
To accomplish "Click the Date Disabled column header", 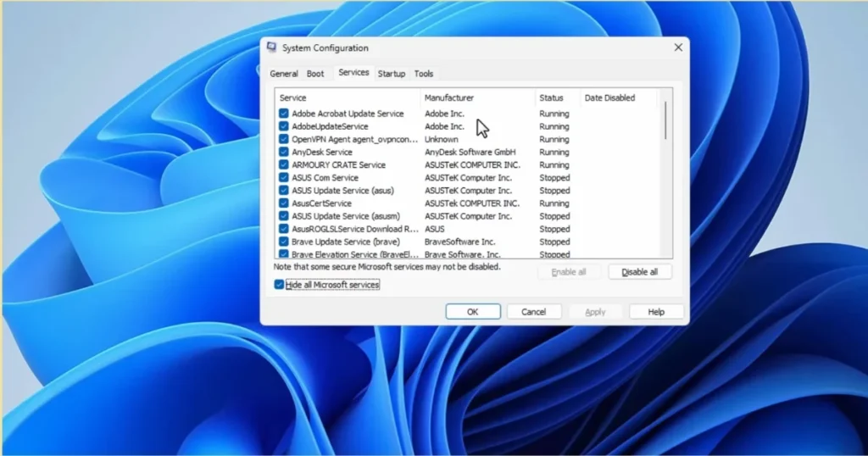I will click(x=618, y=98).
